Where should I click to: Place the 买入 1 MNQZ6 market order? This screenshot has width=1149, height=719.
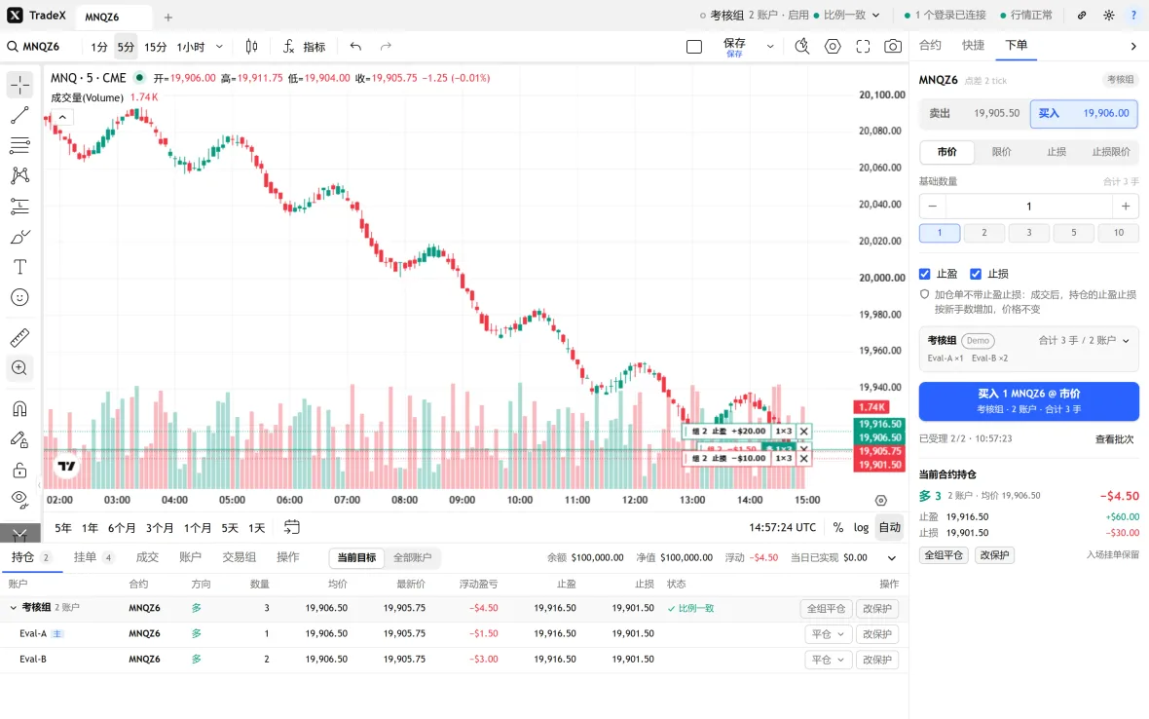point(1029,401)
